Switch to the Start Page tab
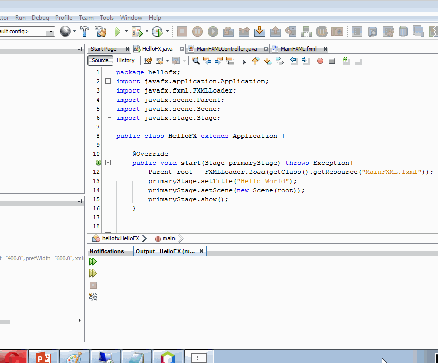The height and width of the screenshot is (363, 438). tap(104, 49)
